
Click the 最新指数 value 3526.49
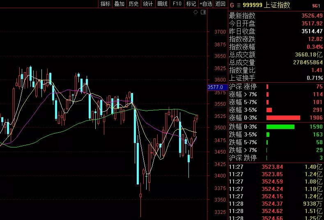click(312, 16)
